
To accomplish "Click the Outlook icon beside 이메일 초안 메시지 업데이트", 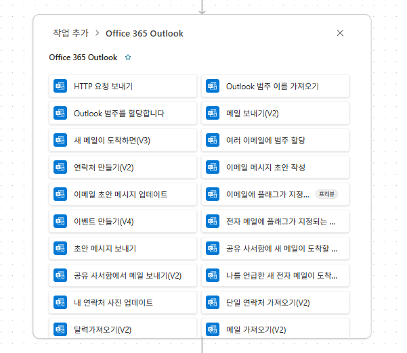I will point(60,194).
